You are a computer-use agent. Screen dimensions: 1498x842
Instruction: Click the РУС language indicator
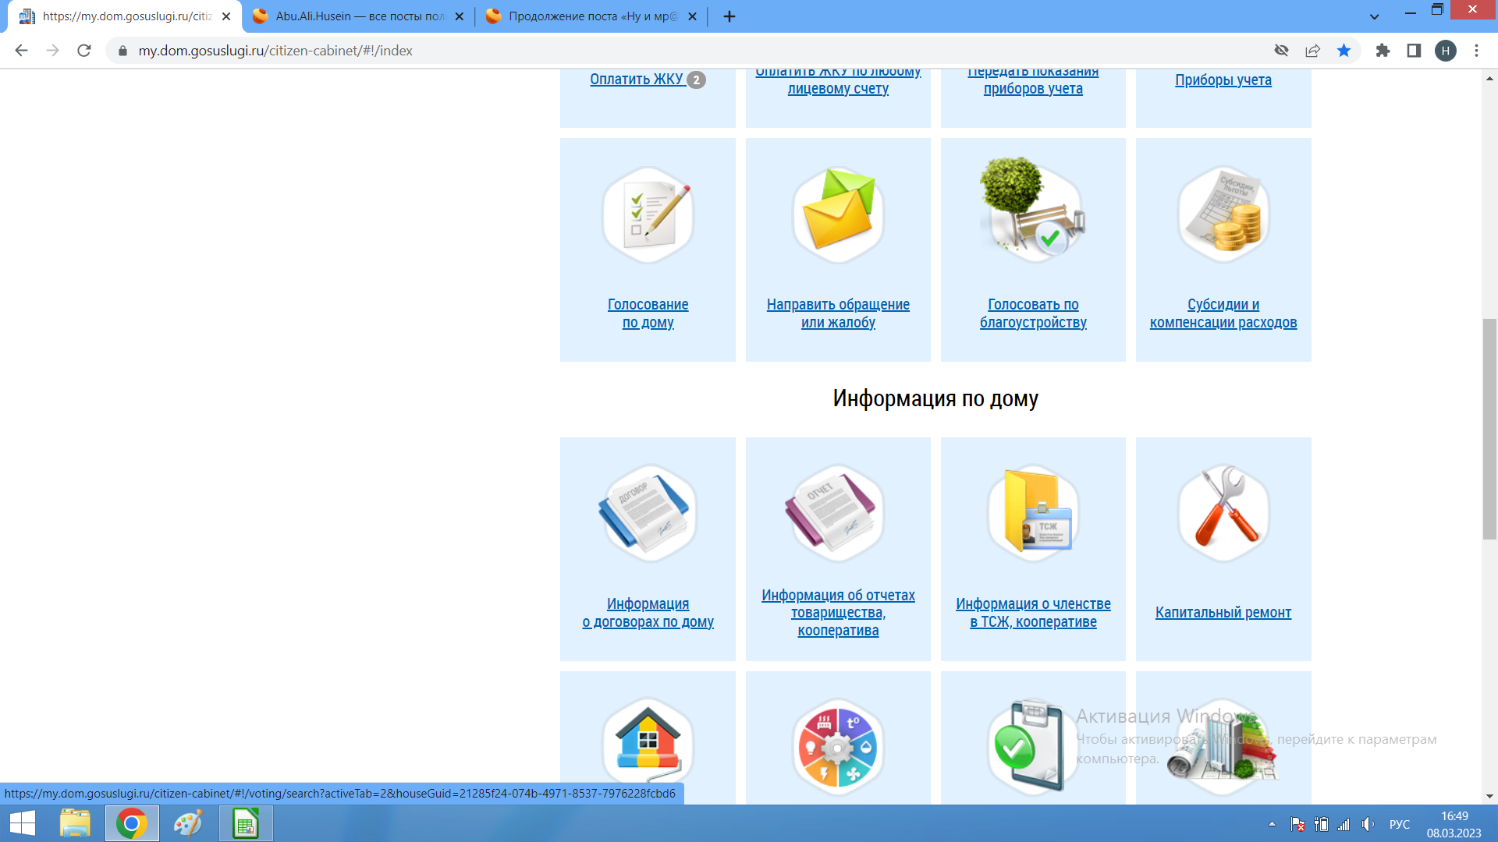point(1400,824)
